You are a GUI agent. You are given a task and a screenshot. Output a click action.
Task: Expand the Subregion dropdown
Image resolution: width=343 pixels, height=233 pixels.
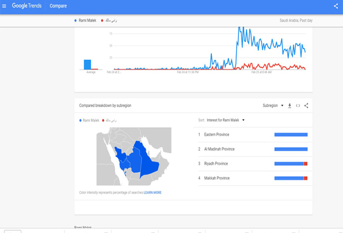click(x=273, y=105)
